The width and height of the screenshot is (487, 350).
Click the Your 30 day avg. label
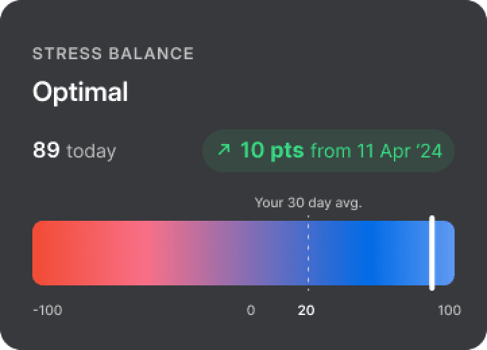(308, 203)
